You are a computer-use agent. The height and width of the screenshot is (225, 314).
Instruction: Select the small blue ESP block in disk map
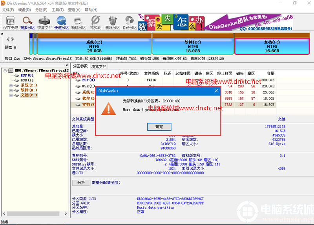tap(31, 44)
